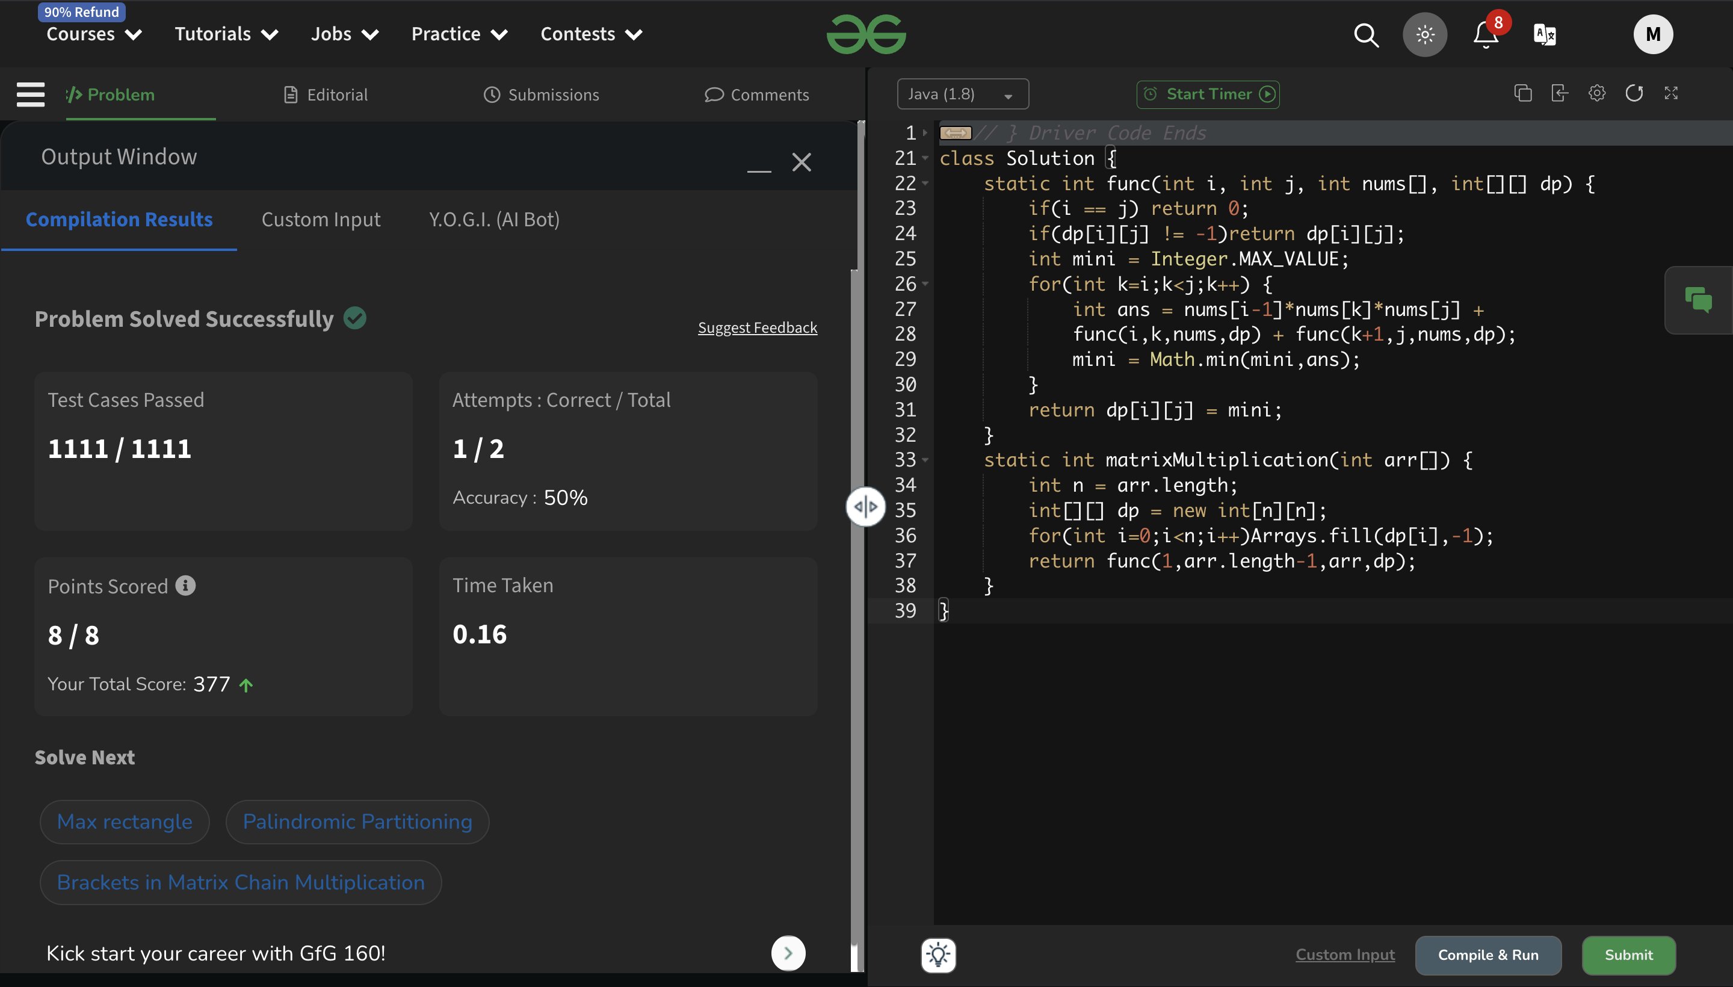Reset code with the refresh icon
The width and height of the screenshot is (1733, 987).
tap(1634, 93)
